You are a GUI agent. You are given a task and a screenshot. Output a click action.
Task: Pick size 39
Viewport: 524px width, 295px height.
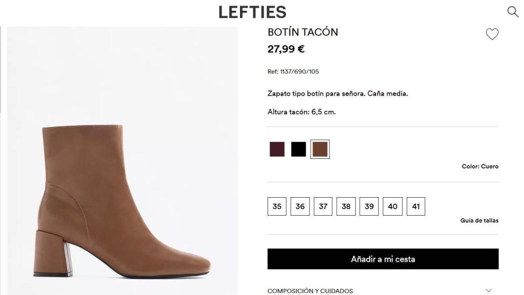pyautogui.click(x=369, y=206)
